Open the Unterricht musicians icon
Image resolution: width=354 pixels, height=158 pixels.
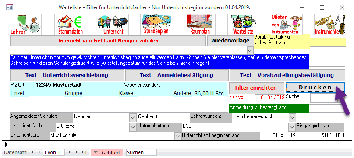click(x=113, y=25)
